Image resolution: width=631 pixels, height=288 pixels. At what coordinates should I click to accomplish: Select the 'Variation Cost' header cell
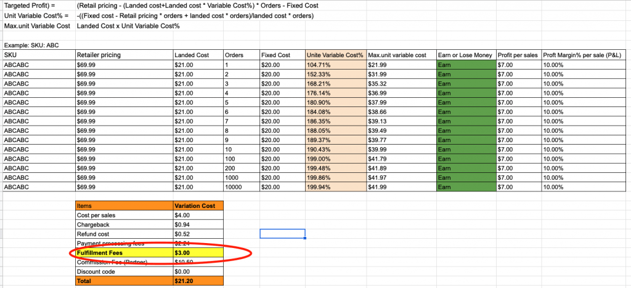pos(198,206)
